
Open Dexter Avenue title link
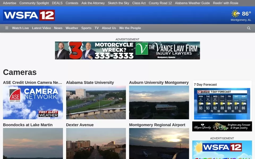[80, 125]
